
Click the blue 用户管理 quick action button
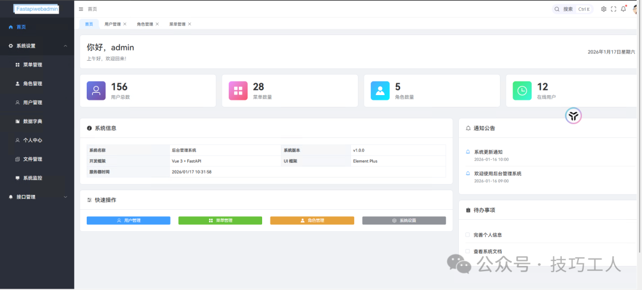coord(128,220)
